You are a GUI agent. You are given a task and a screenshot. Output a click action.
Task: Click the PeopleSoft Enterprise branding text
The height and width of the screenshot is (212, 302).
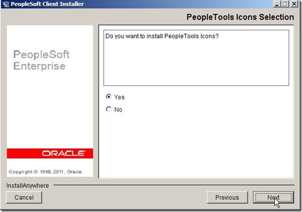(x=39, y=60)
